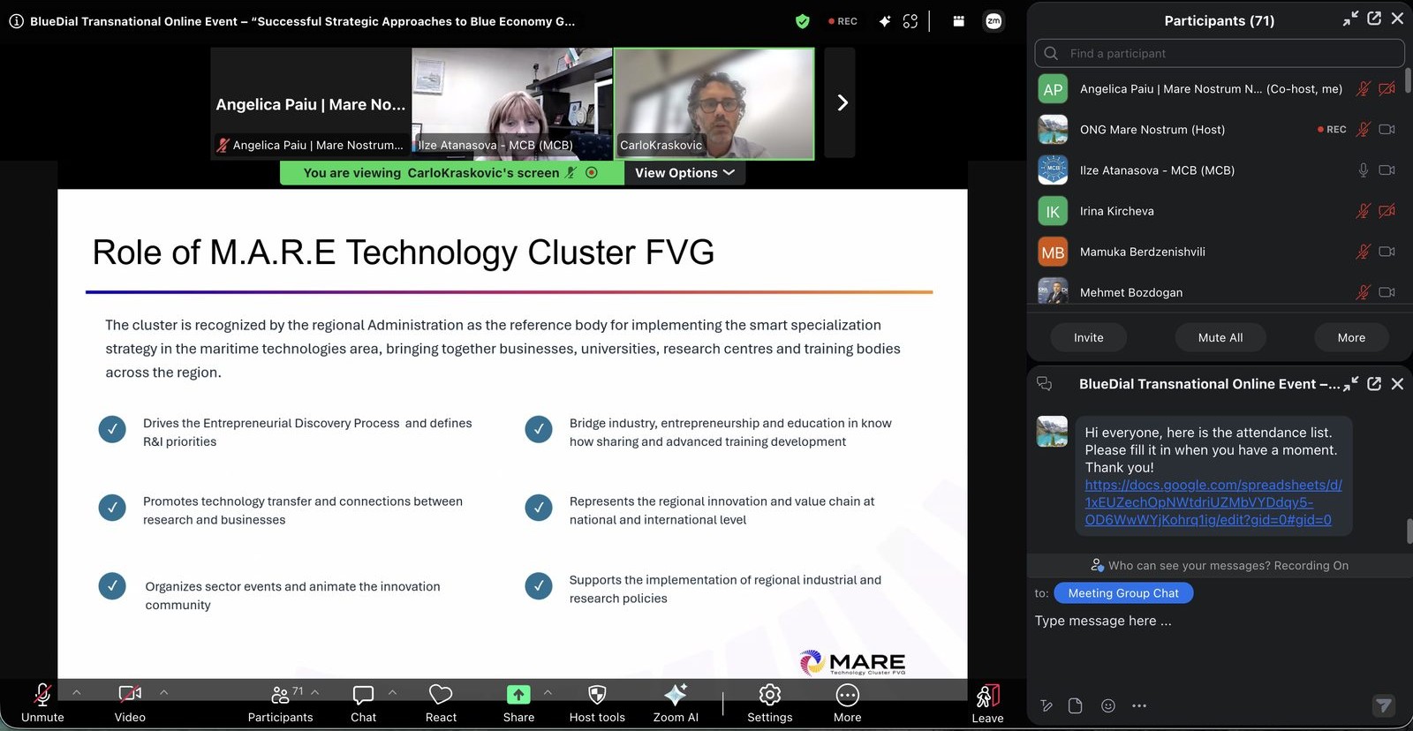This screenshot has height=731, width=1413.
Task: Expand share options arrow in toolbar
Action: [x=548, y=692]
